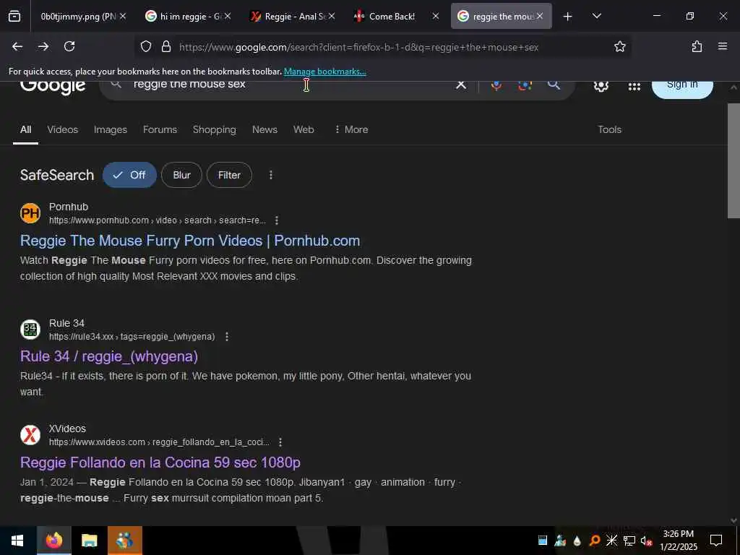Reload the current page

coord(69,46)
